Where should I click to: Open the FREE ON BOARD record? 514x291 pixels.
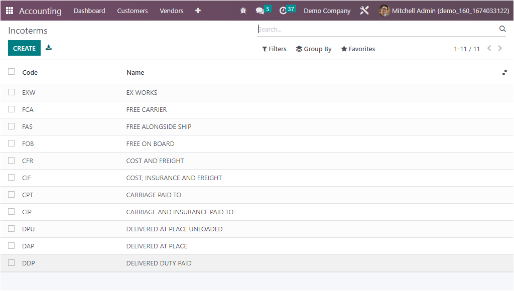click(x=150, y=144)
